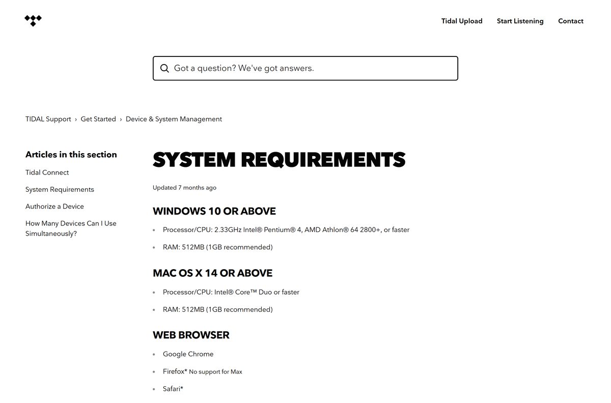This screenshot has width=611, height=403.
Task: Open the Start Listening nav link
Action: [x=520, y=21]
